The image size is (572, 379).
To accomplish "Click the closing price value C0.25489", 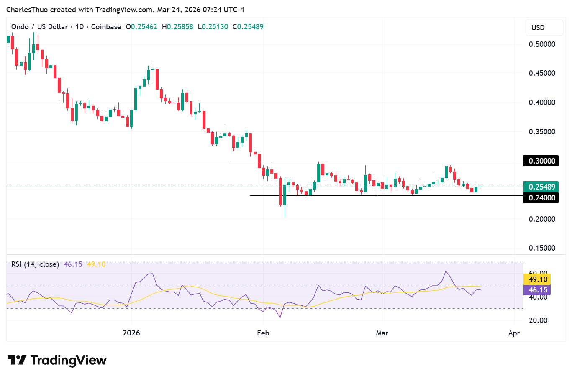I will click(250, 27).
